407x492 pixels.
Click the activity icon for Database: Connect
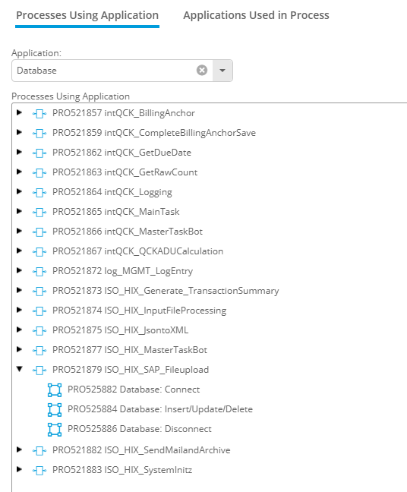tap(55, 389)
